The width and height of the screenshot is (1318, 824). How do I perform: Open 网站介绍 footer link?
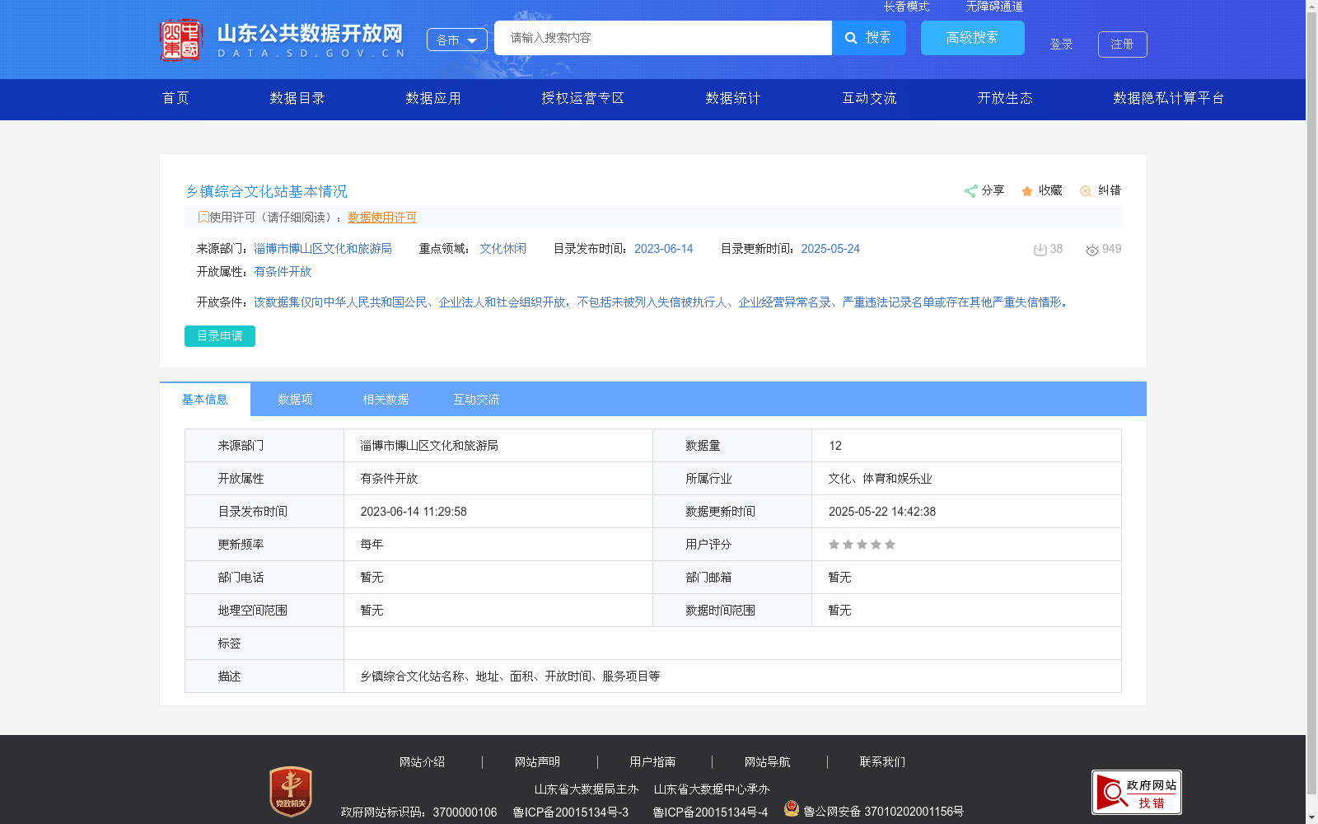422,762
